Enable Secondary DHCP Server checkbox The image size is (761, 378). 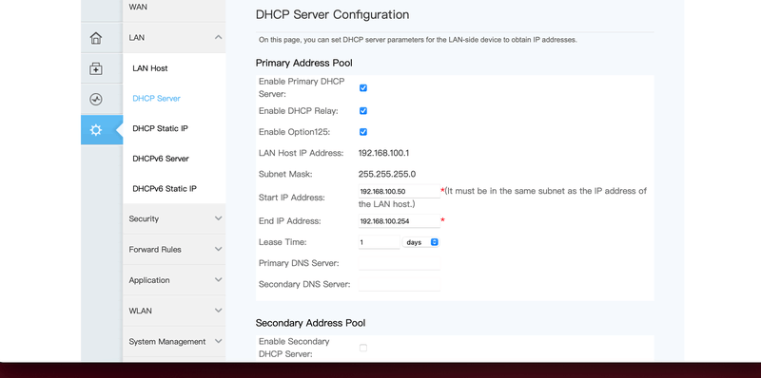click(363, 348)
